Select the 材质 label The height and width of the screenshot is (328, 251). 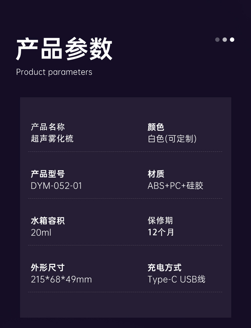[156, 174]
